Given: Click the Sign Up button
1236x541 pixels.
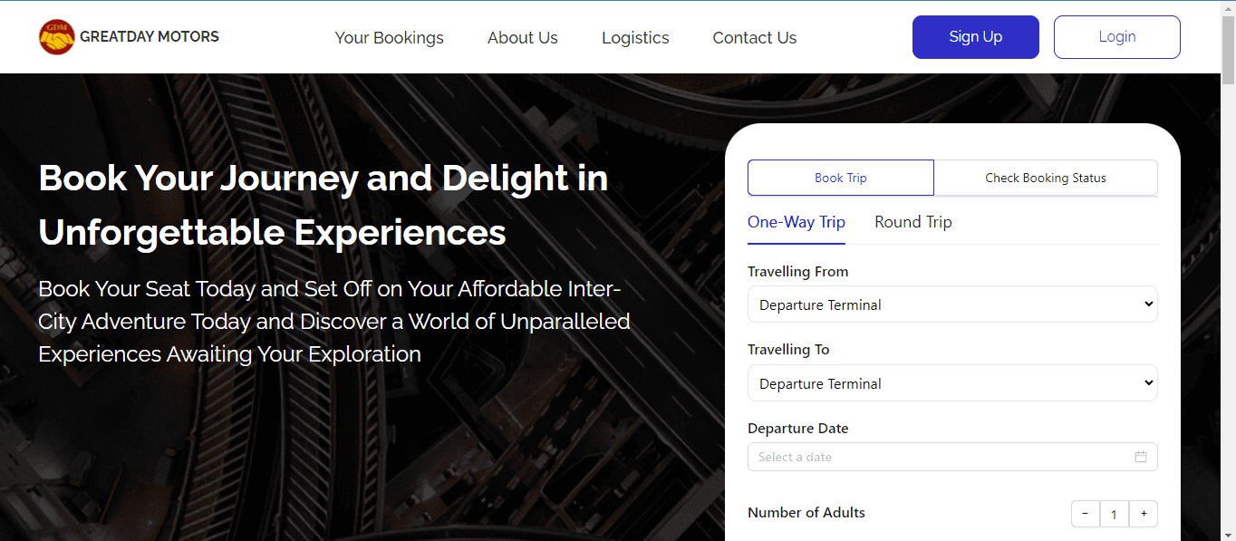Looking at the screenshot, I should 976,37.
